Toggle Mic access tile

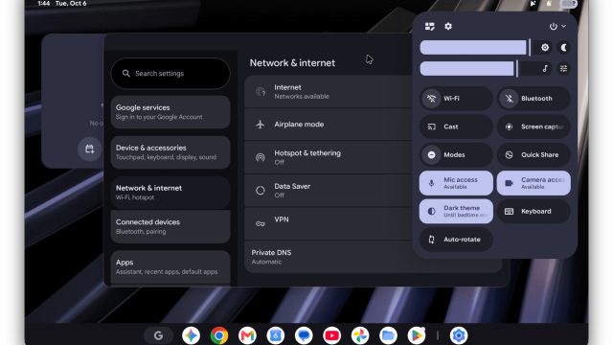point(456,183)
